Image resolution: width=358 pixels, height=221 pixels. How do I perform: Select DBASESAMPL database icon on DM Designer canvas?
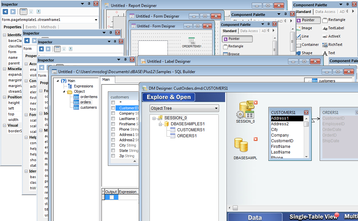245,148
